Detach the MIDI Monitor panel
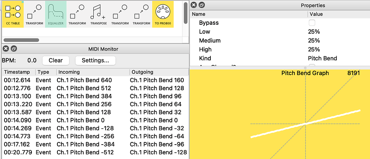 click(13, 49)
